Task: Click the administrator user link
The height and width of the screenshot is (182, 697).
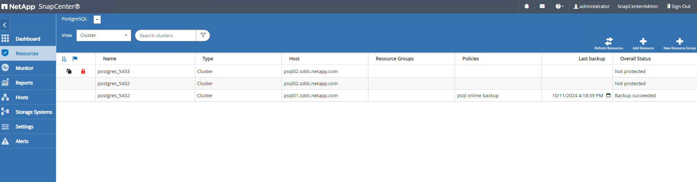Action: tap(591, 6)
